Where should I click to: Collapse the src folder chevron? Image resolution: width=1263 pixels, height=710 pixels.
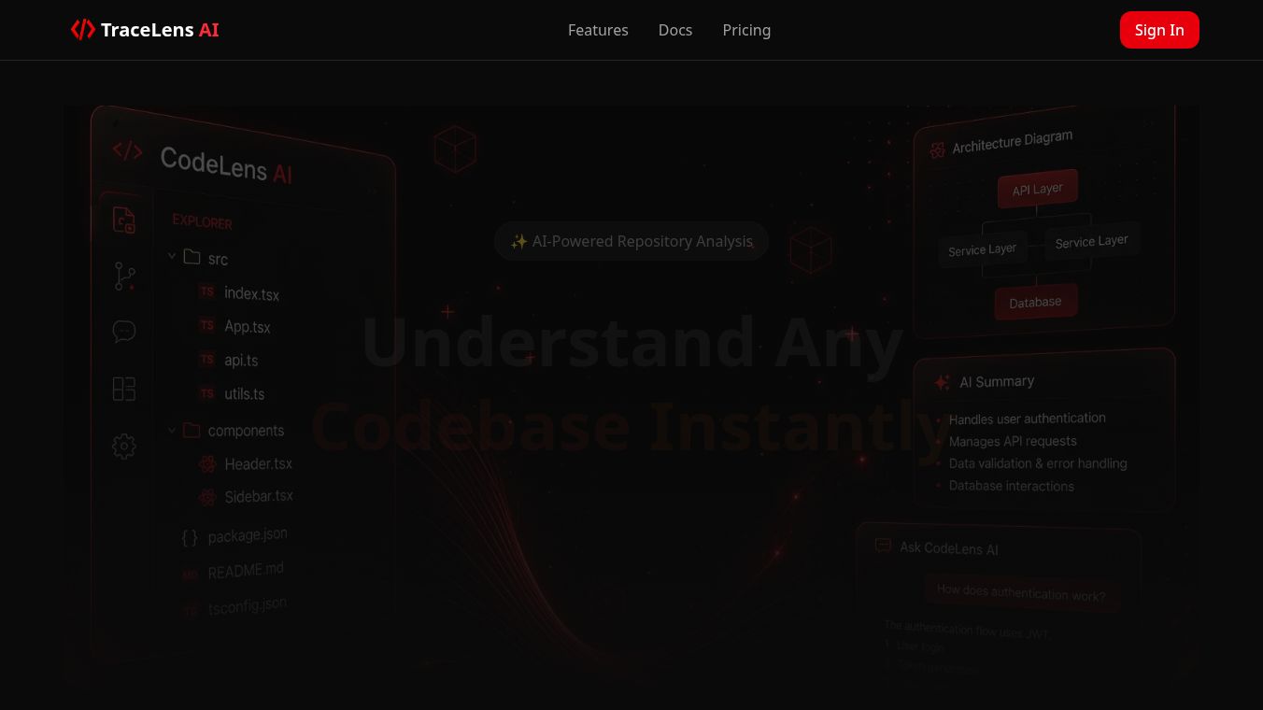point(172,255)
